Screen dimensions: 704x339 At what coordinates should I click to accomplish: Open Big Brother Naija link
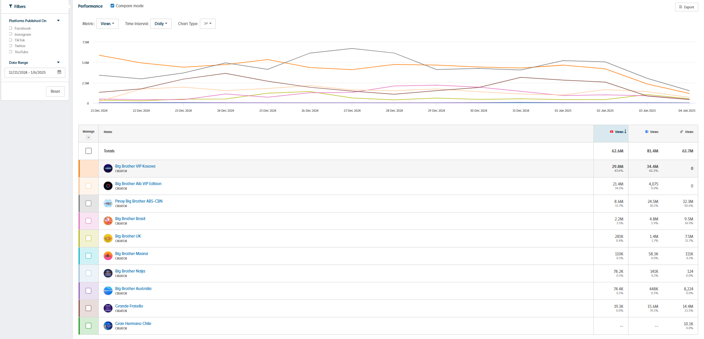130,271
